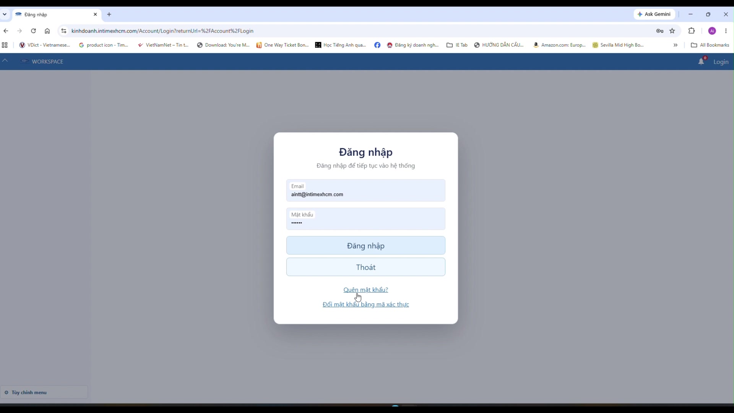Click the browser forward arrow
Image resolution: width=734 pixels, height=413 pixels.
coord(19,31)
